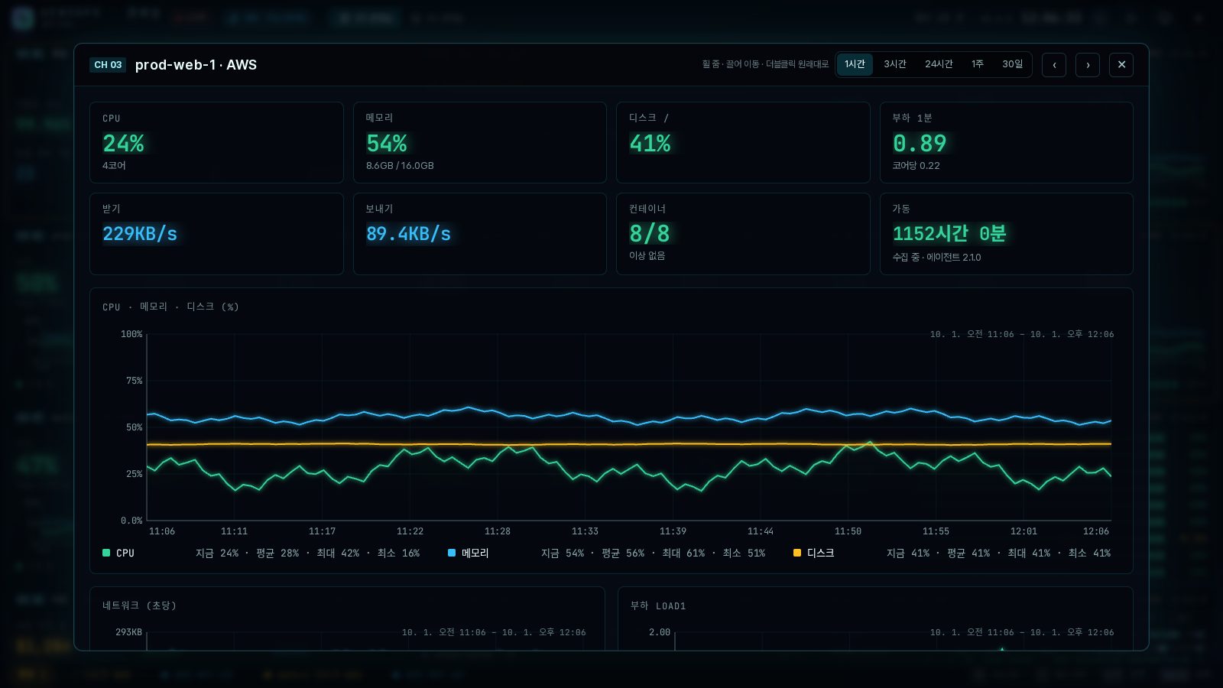1223x688 pixels.
Task: Go to next time window arrow
Action: [x=1088, y=65]
